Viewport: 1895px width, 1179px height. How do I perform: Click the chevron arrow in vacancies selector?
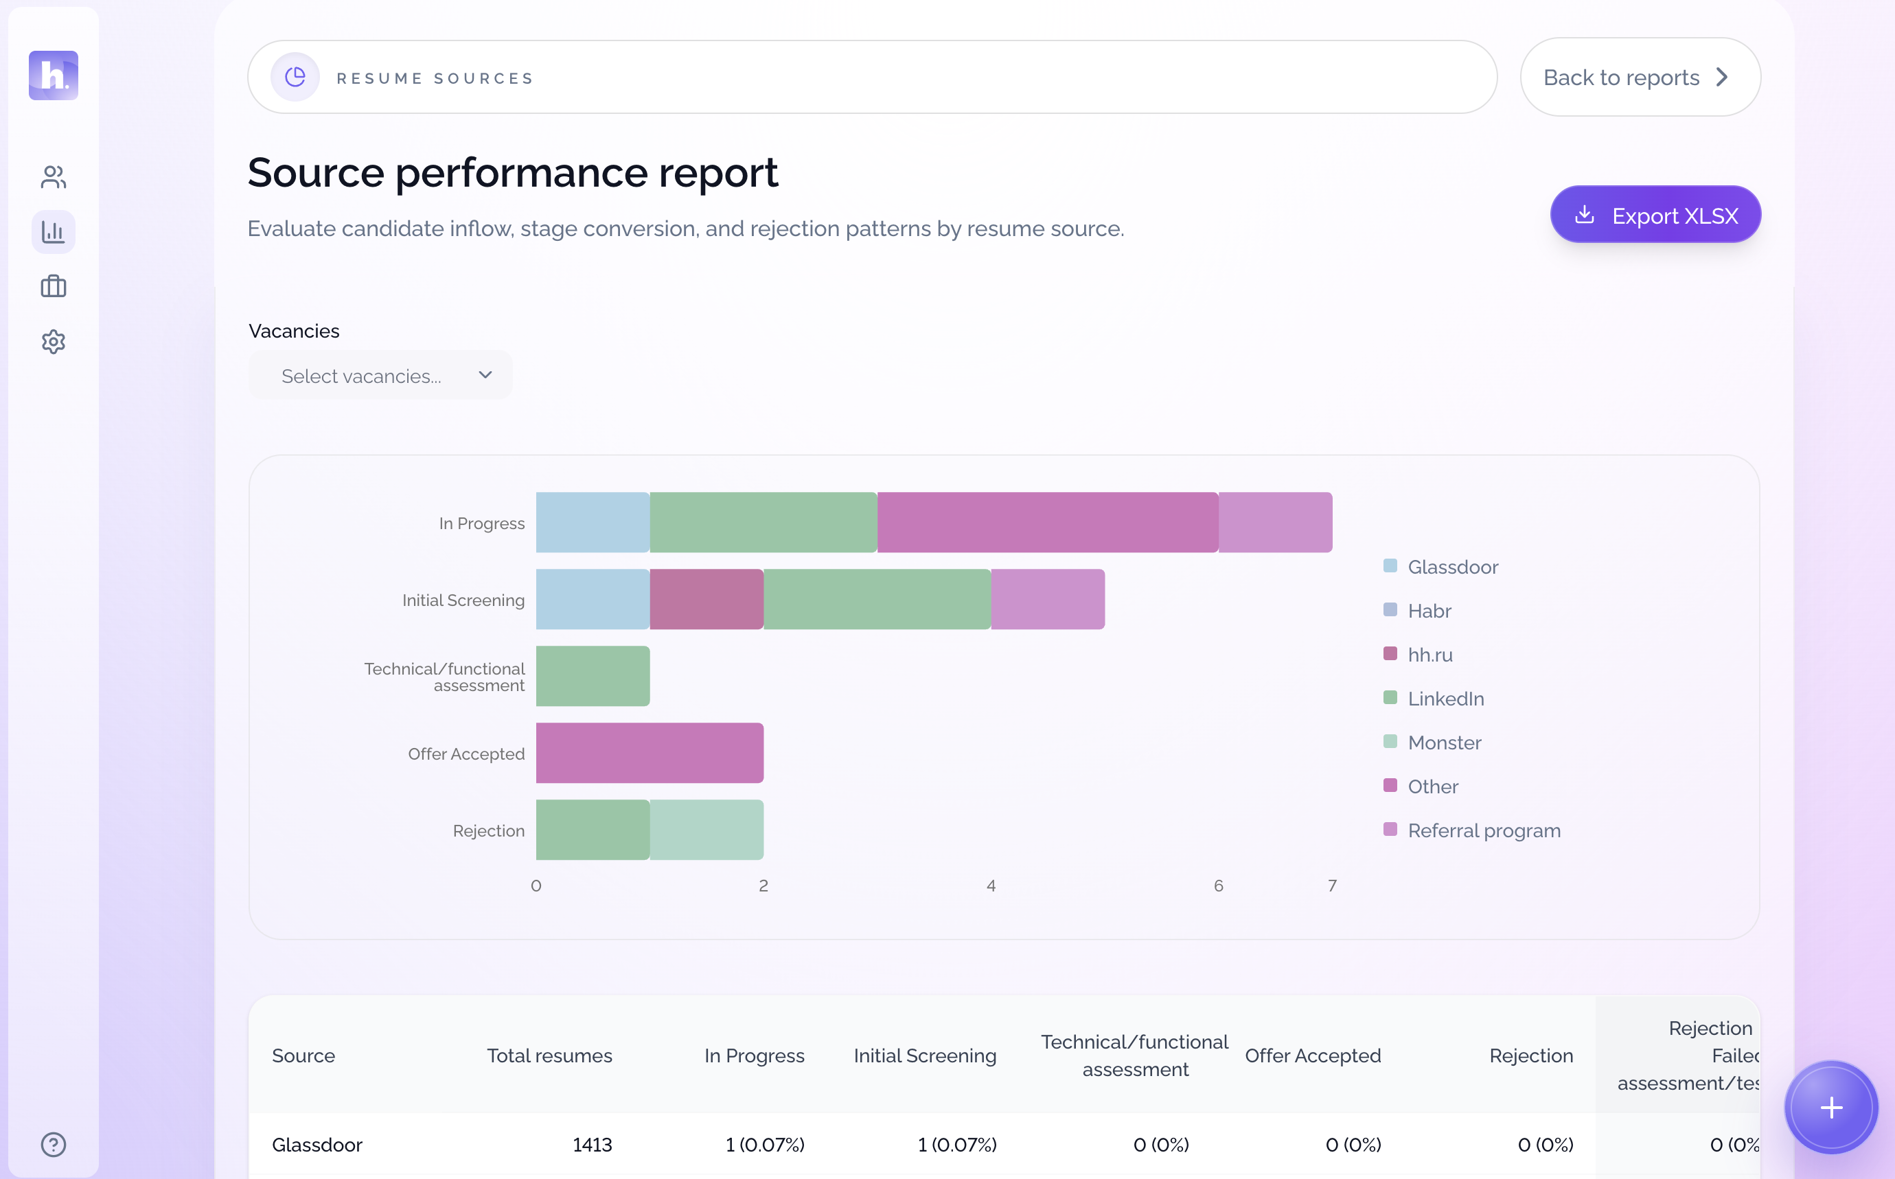coord(485,375)
